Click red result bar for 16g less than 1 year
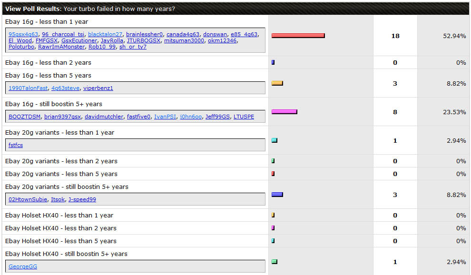471x275 pixels. coord(298,36)
